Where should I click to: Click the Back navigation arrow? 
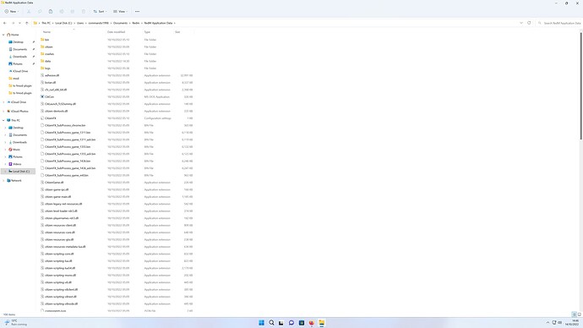(5, 23)
